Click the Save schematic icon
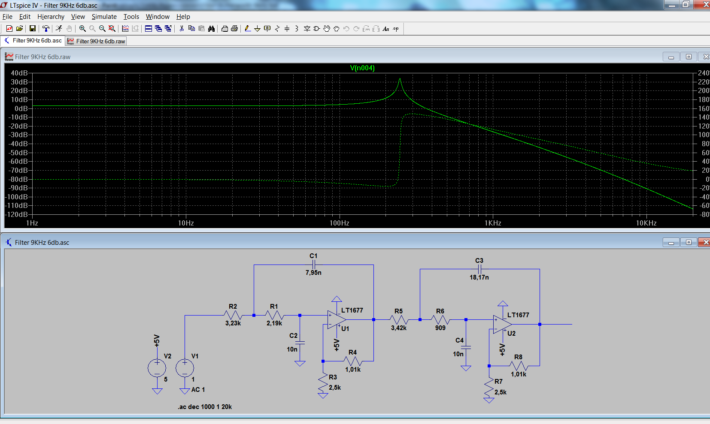This screenshot has height=424, width=710. click(x=32, y=29)
